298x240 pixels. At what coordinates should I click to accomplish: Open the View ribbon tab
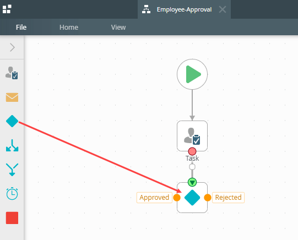coord(118,28)
